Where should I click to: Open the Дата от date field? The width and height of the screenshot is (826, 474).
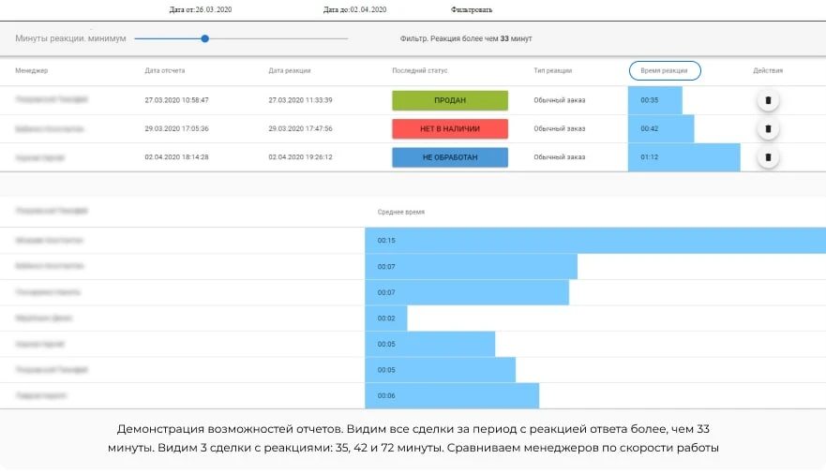[x=201, y=9]
